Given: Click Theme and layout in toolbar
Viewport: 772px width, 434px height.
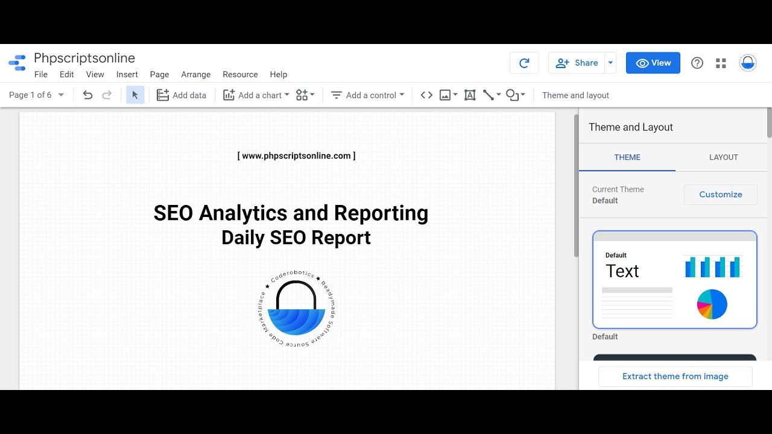Looking at the screenshot, I should (x=575, y=95).
